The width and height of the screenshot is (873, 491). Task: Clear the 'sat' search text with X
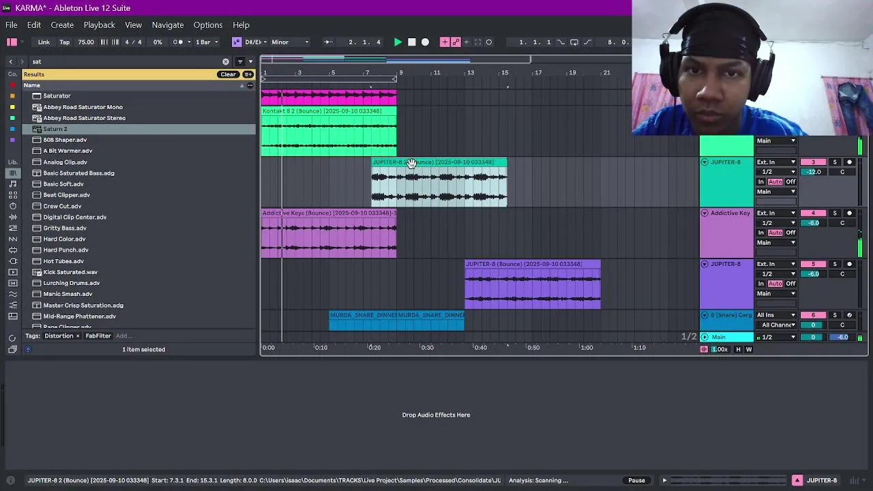226,61
